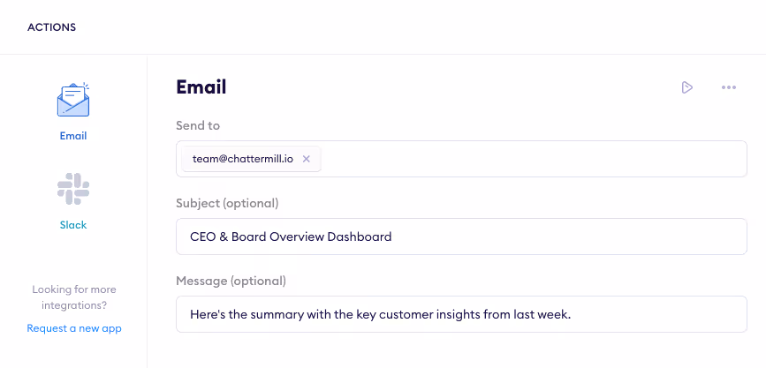766x368 pixels.
Task: Click the Message (optional) label
Action: coord(231,281)
